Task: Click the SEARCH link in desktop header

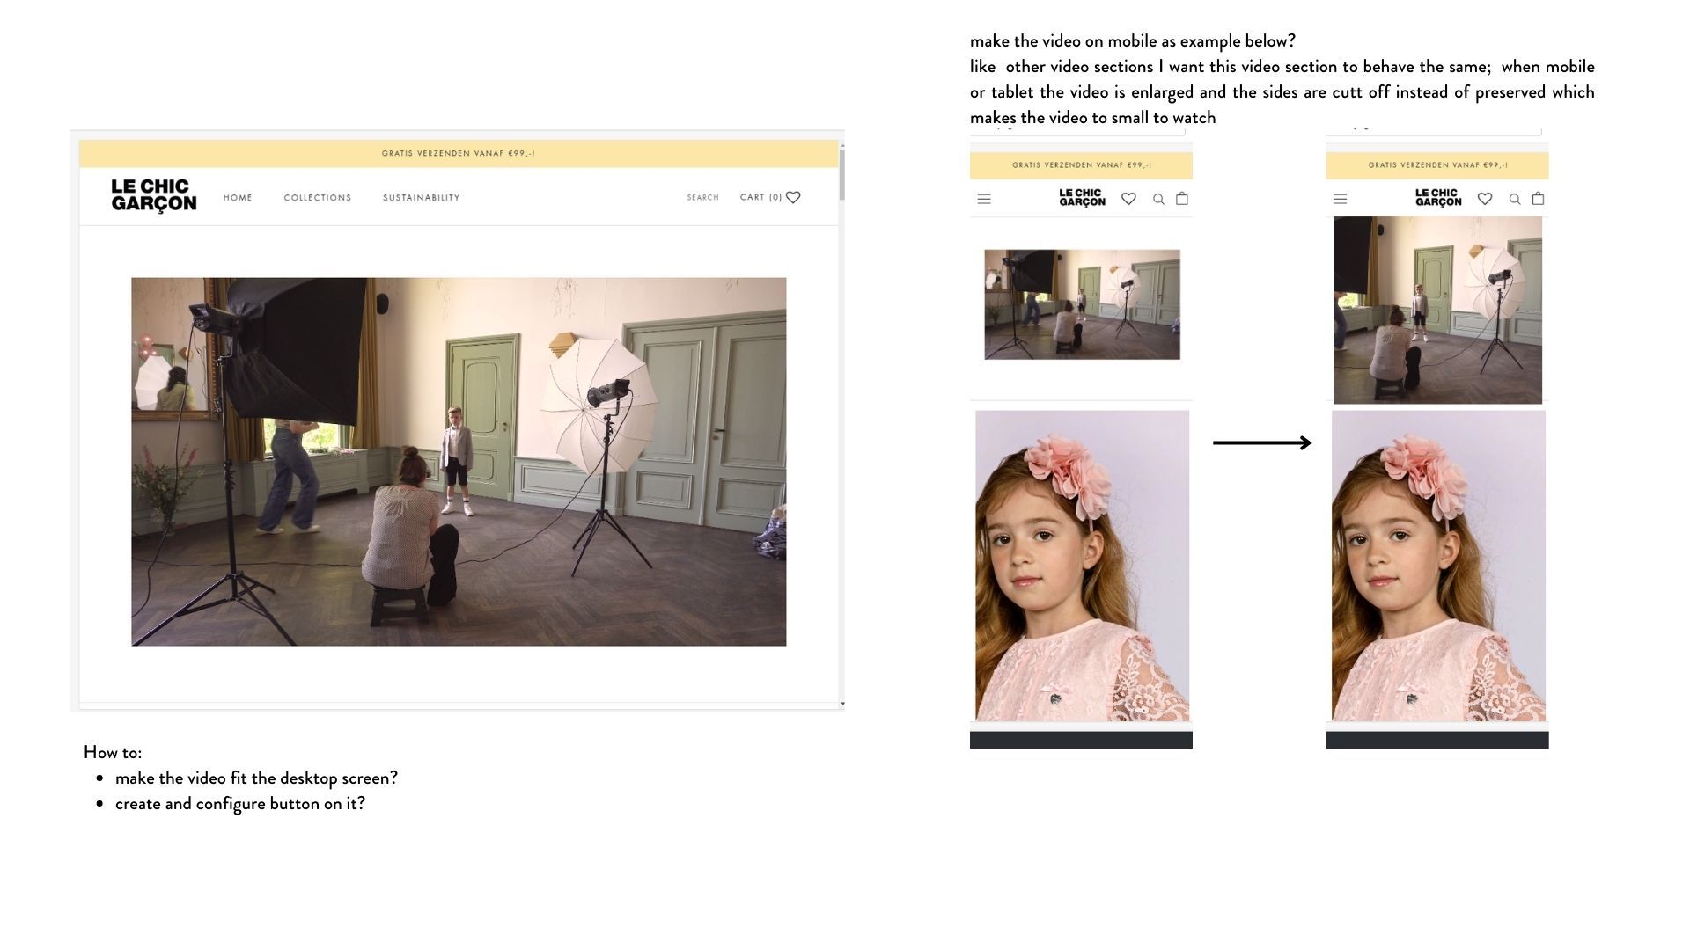Action: point(702,198)
